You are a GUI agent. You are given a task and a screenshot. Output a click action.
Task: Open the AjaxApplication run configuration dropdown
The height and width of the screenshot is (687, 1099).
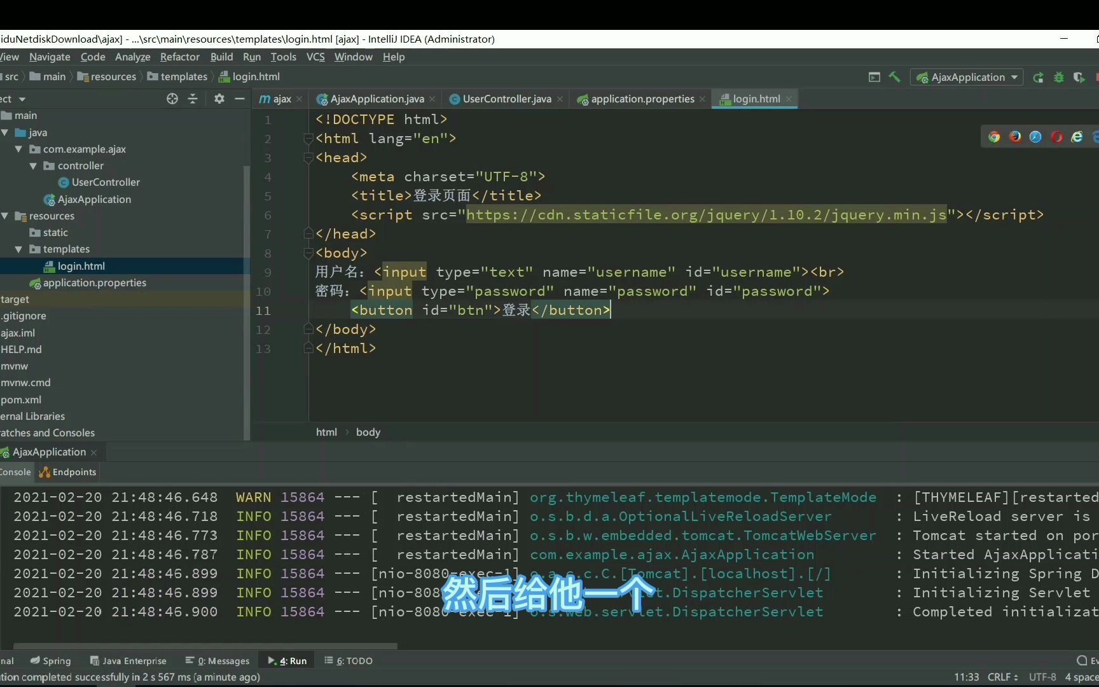(x=1014, y=77)
